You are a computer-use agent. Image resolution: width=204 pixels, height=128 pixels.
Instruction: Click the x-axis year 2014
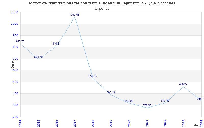[20, 123]
